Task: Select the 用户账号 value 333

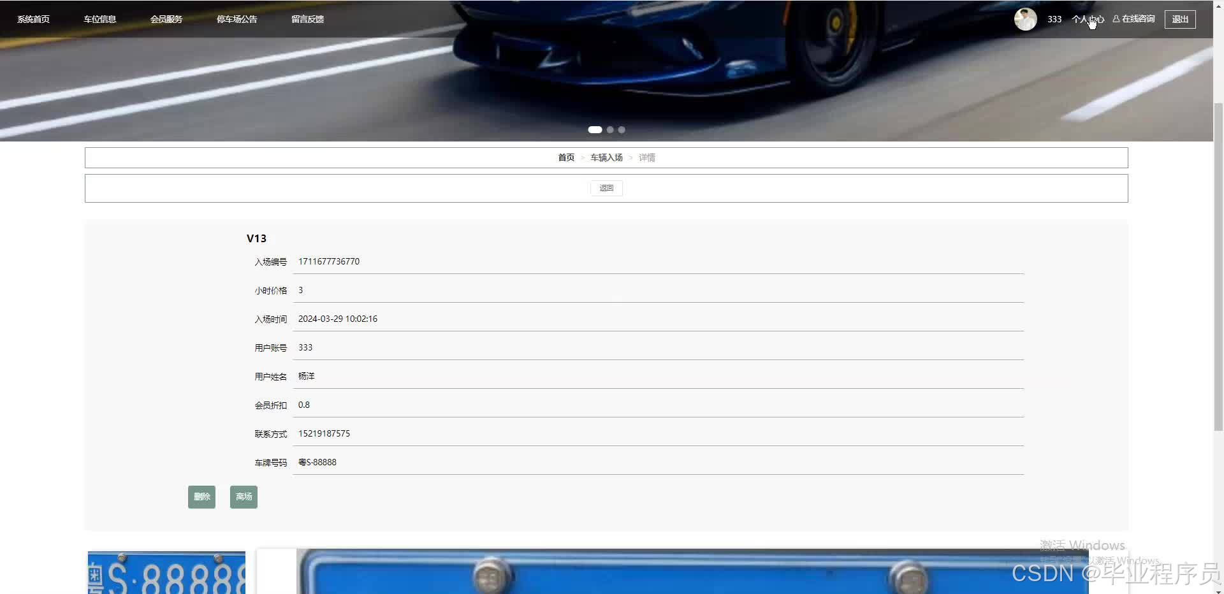Action: [x=305, y=347]
